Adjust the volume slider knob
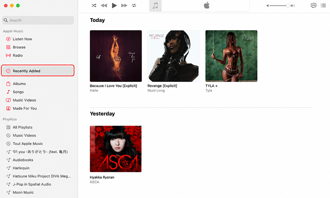The height and width of the screenshot is (198, 330). 288,6
